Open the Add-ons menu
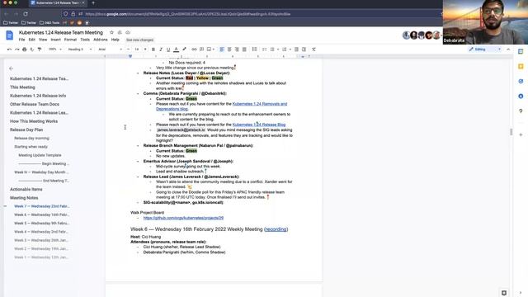The height and width of the screenshot is (297, 528). [x=101, y=40]
